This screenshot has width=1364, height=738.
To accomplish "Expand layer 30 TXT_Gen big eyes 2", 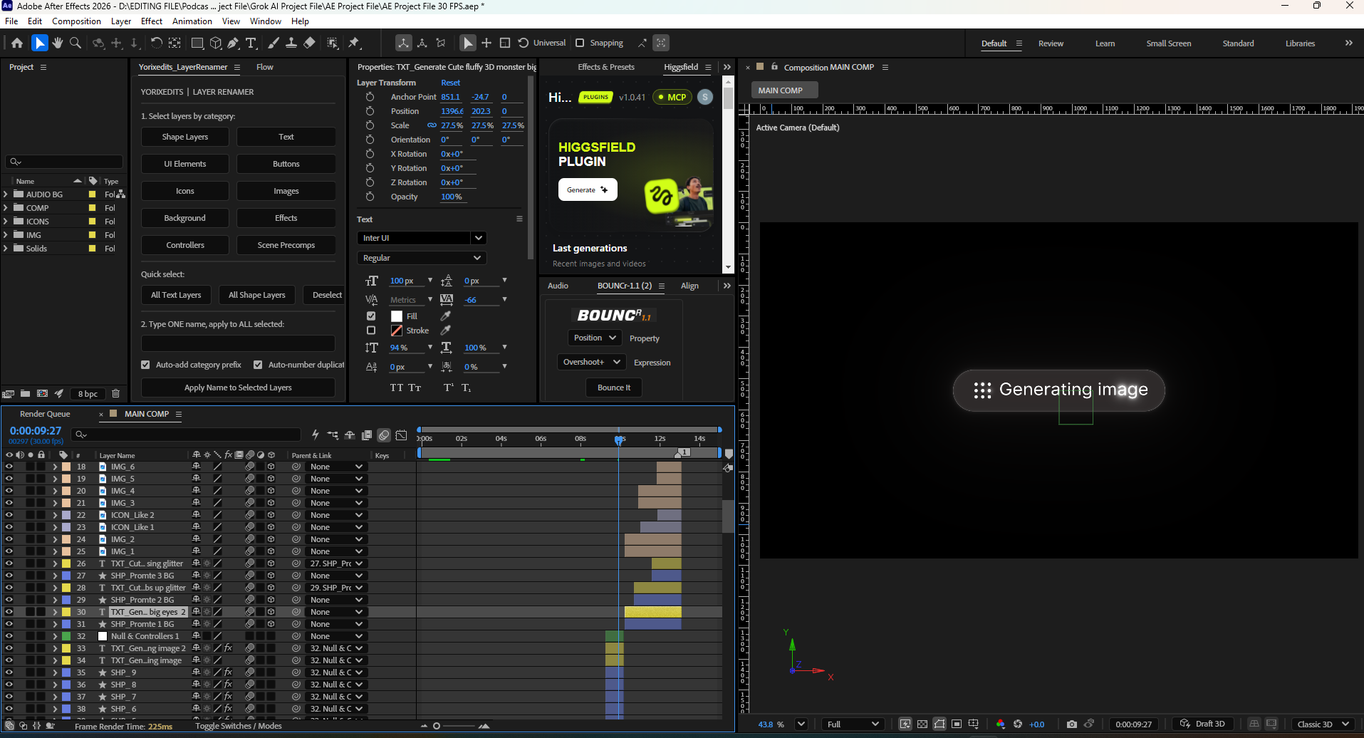I will tap(55, 612).
